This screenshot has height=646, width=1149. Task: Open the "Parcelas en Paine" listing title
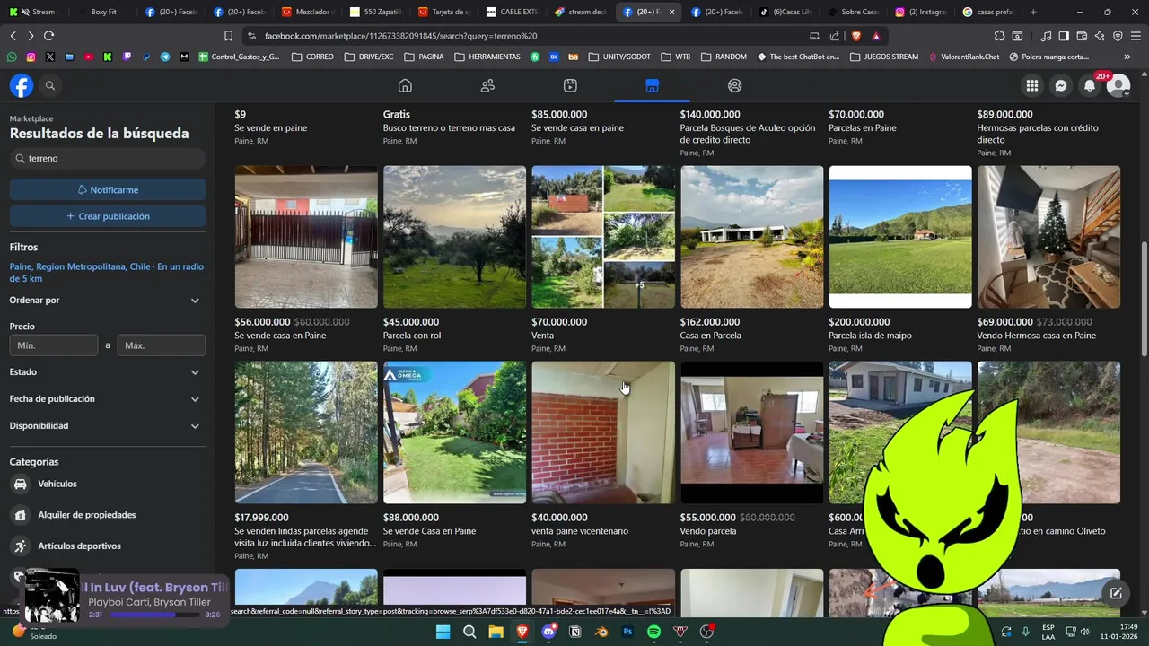pos(863,127)
